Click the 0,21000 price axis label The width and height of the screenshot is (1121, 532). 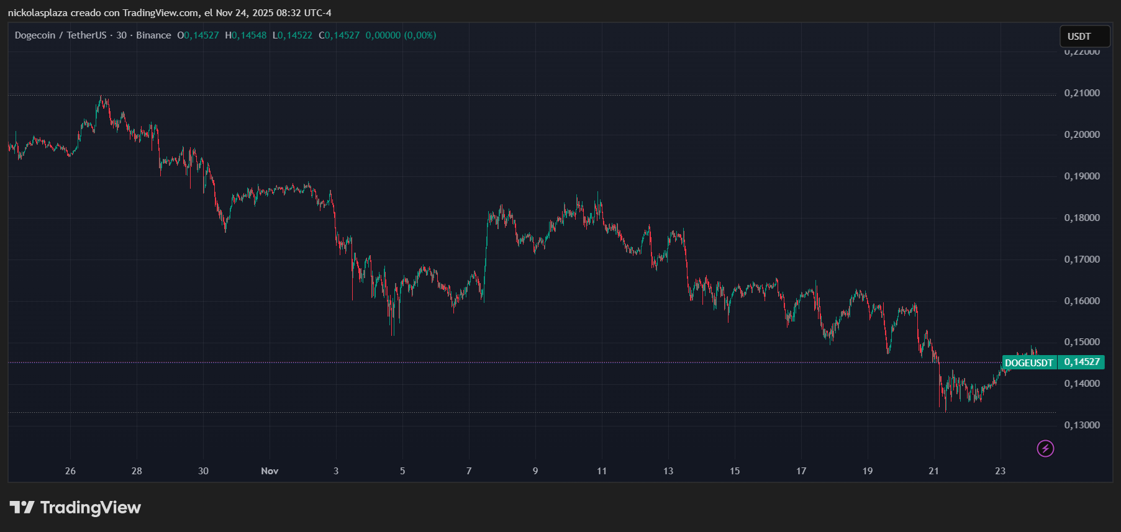point(1081,93)
